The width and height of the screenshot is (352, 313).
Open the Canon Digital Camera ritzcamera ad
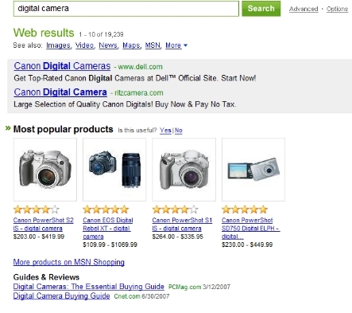(x=60, y=92)
